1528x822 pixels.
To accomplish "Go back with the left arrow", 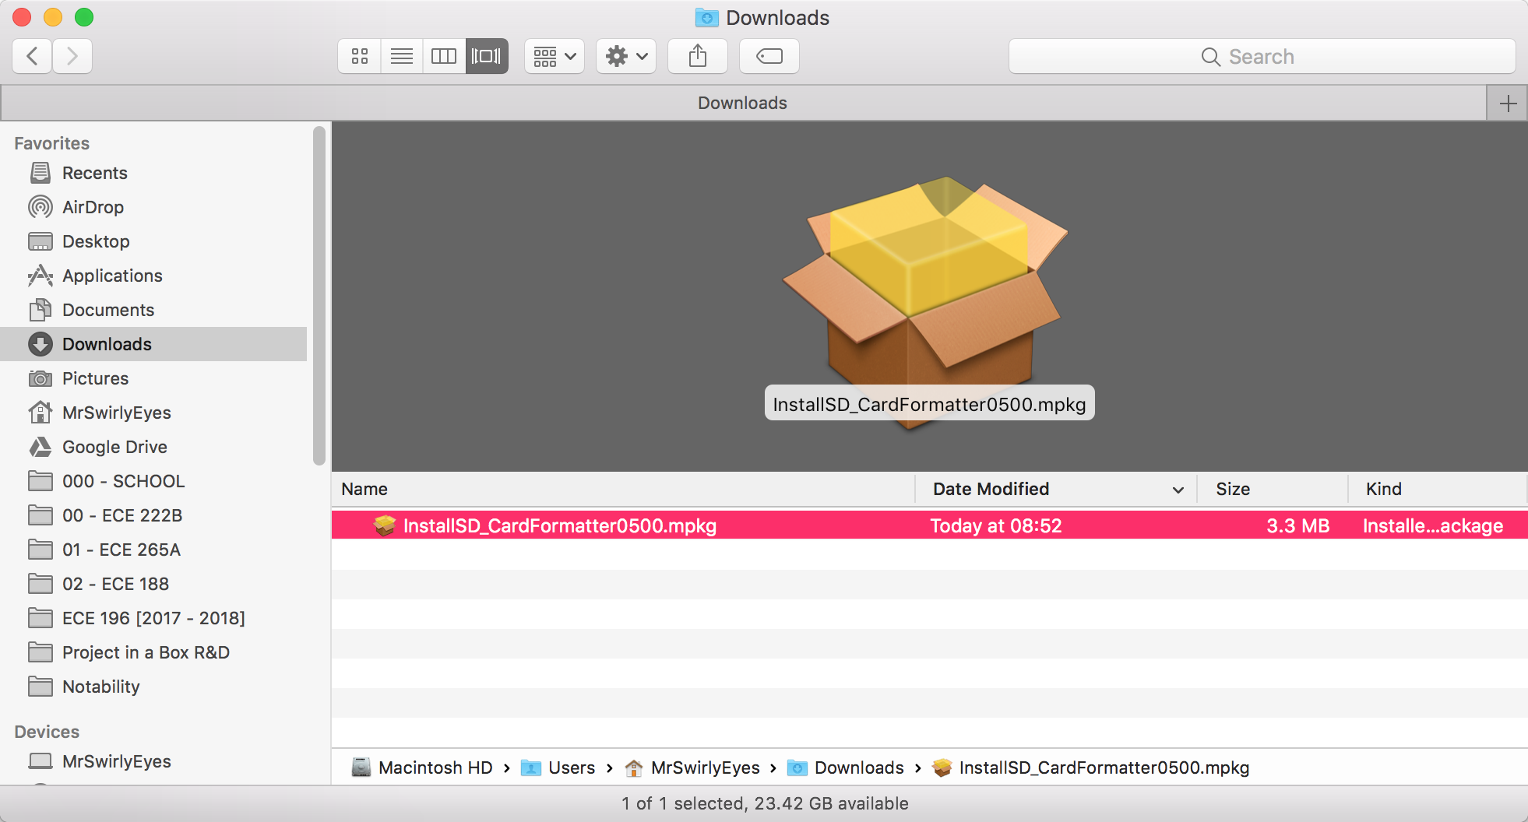I will pyautogui.click(x=33, y=56).
